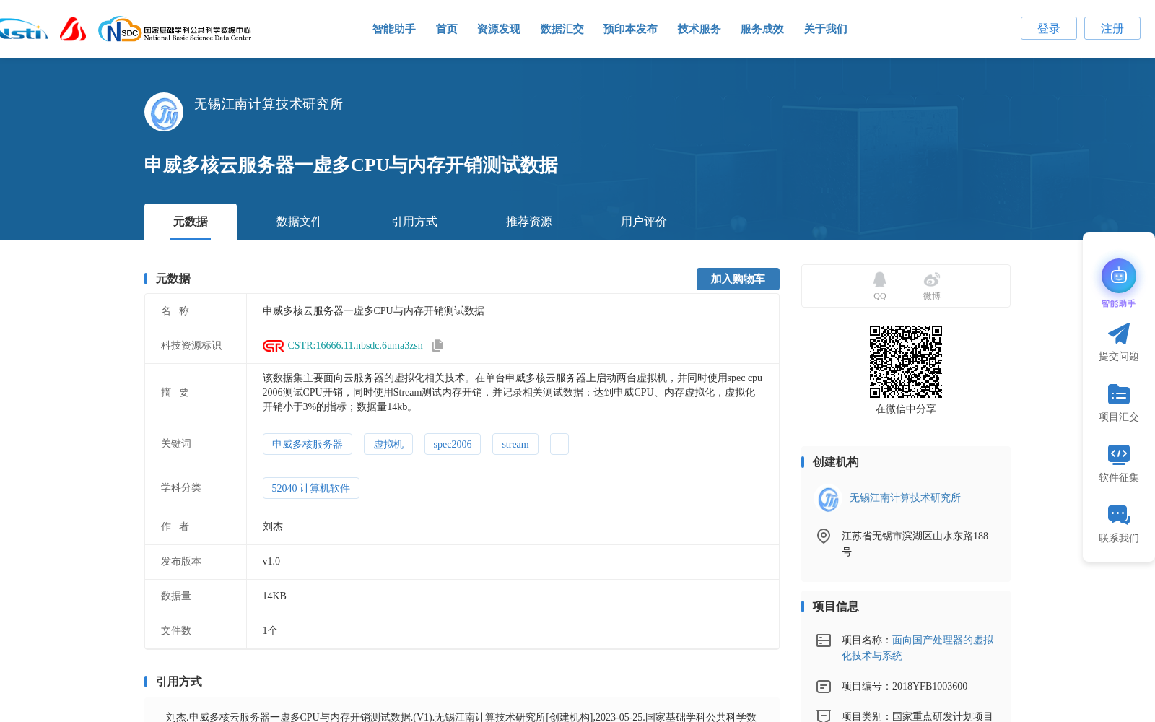Open 资源发现 navigation item
1155x722 pixels.
point(498,29)
